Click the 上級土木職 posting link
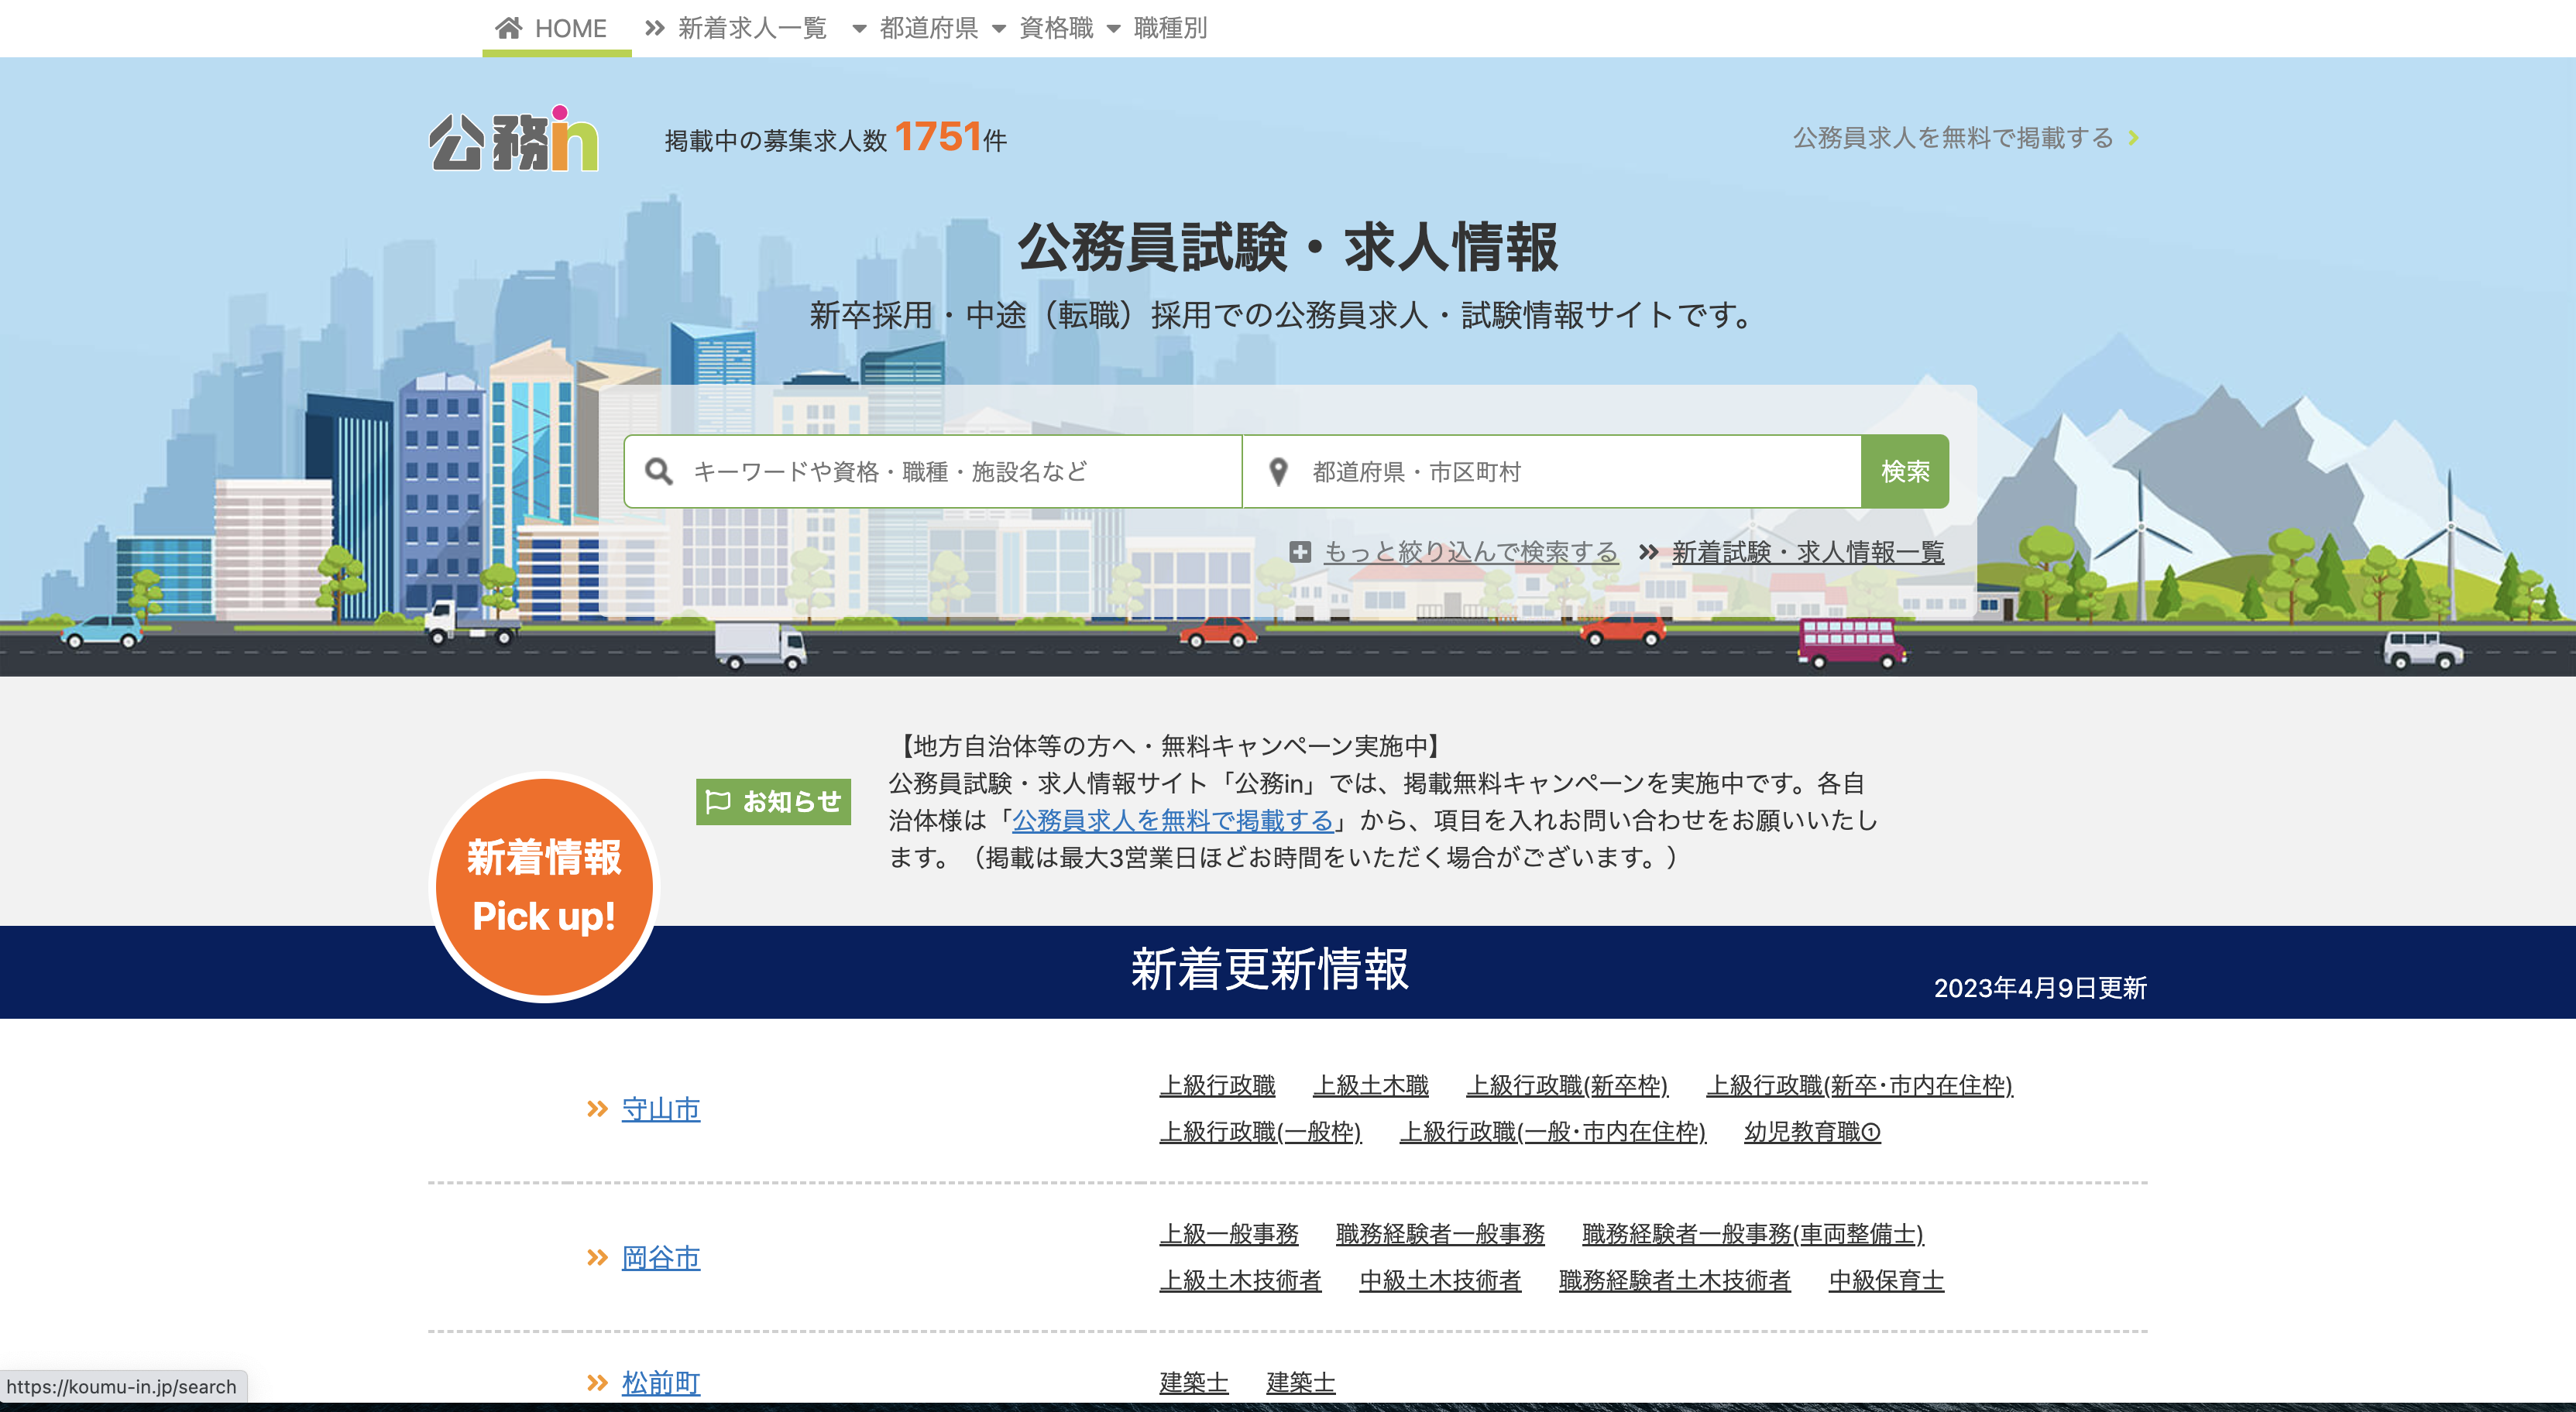Viewport: 2576px width, 1412px height. [x=1370, y=1085]
